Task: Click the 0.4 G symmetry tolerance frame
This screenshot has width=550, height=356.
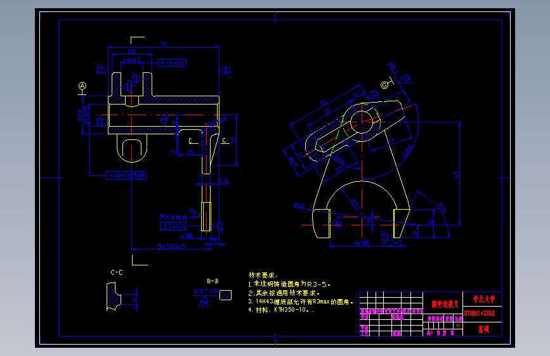Action: tap(172, 63)
